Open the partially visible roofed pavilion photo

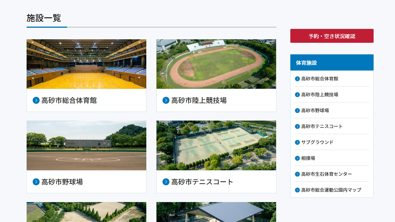[x=216, y=212]
